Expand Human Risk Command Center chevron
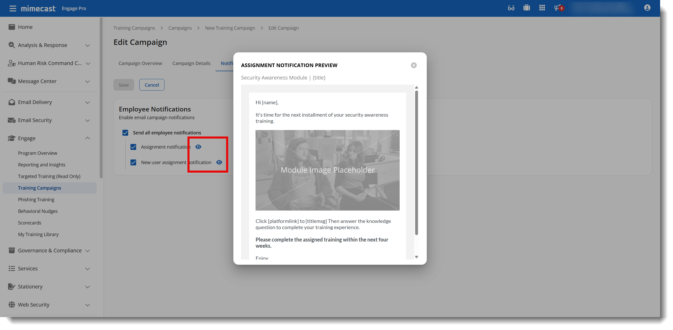Screen dimensions: 673x330 88,63
